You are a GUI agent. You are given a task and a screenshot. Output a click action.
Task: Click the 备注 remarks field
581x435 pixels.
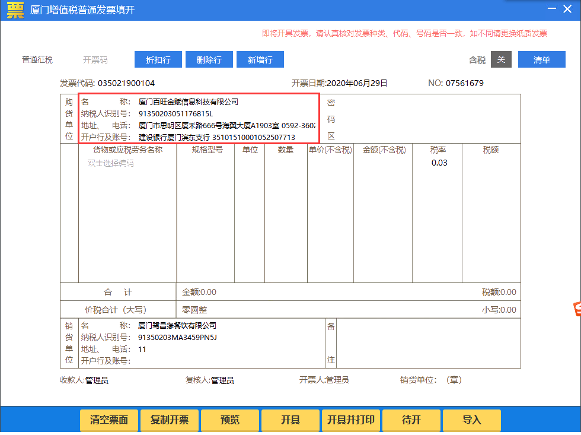428,343
